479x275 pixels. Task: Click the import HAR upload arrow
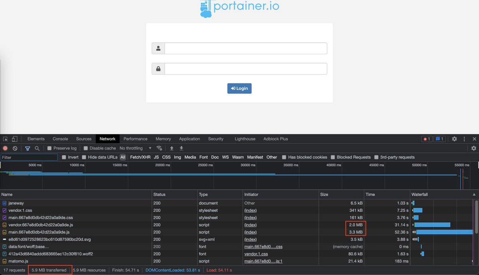[x=172, y=148]
